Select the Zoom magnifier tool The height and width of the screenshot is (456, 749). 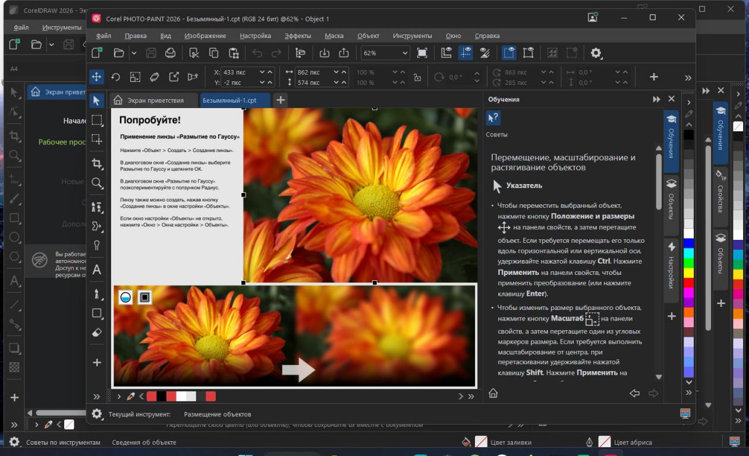coord(97,183)
